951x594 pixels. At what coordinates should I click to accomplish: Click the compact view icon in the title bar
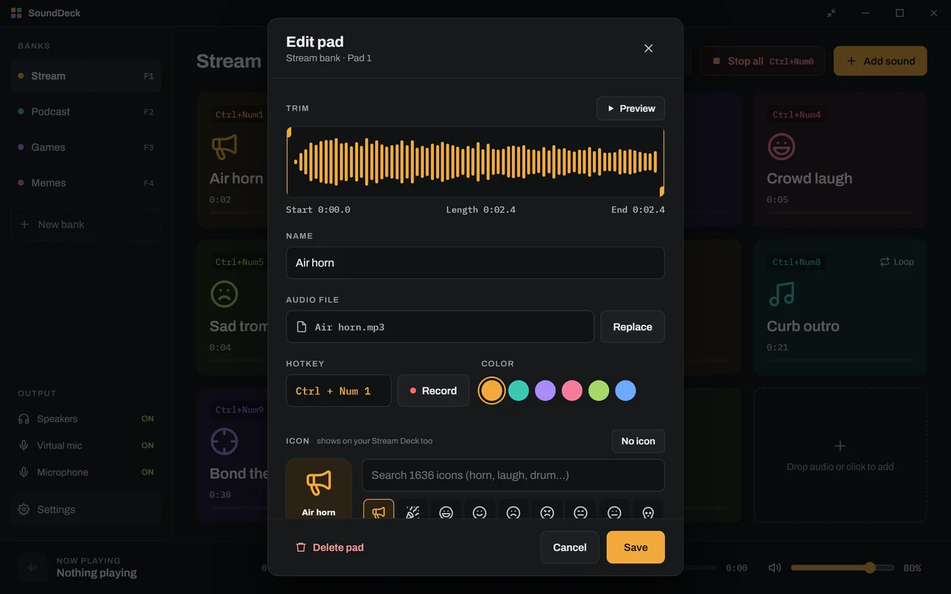pos(831,13)
